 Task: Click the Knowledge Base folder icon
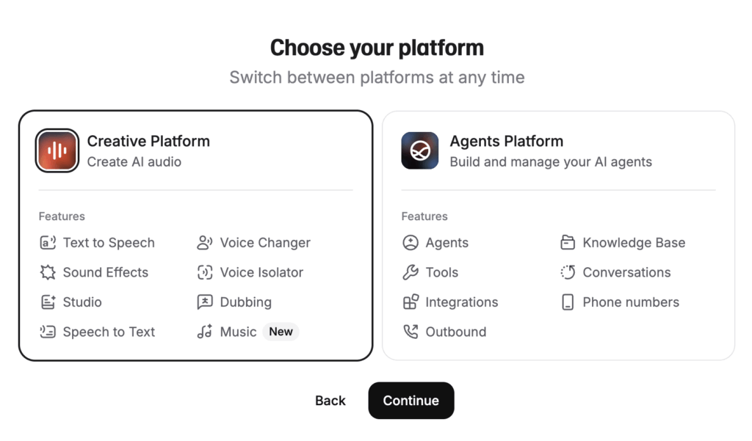pos(568,243)
